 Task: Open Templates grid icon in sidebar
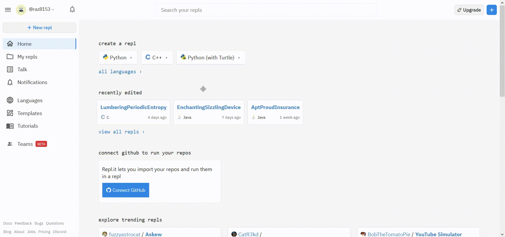10,113
